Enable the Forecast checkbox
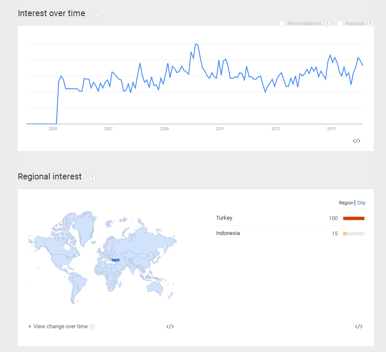 pos(340,23)
